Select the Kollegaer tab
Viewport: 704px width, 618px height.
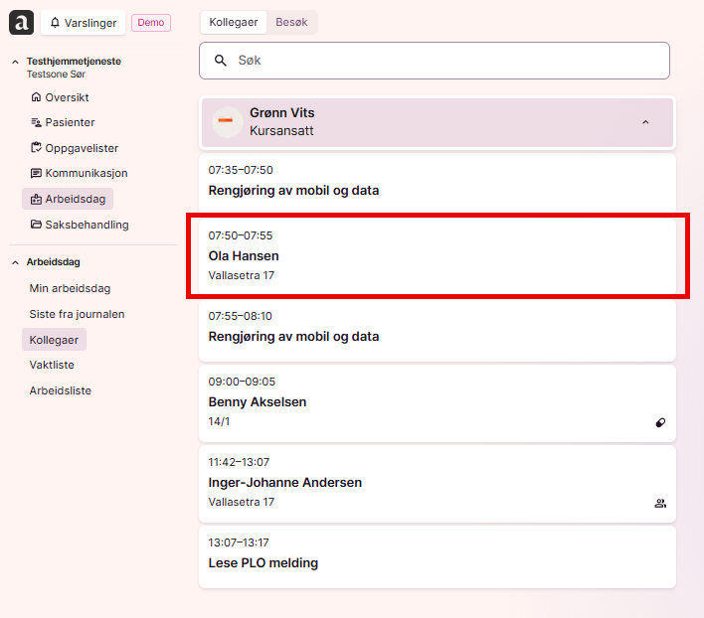(234, 22)
